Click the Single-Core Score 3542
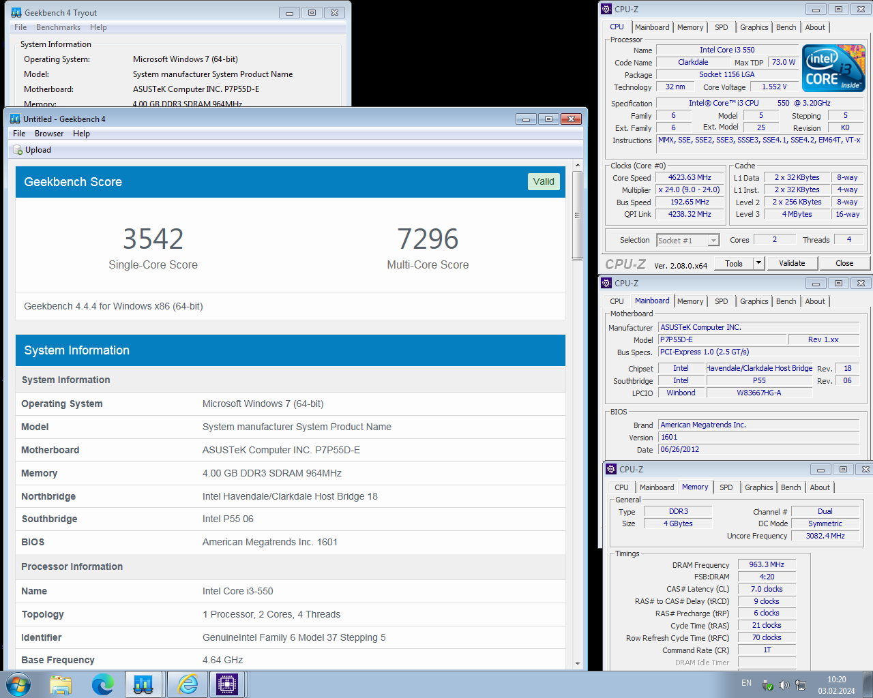Image resolution: width=873 pixels, height=698 pixels. point(153,239)
